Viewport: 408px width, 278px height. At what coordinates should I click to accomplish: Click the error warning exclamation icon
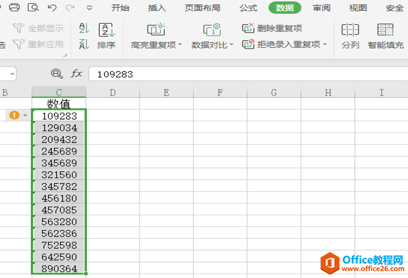pos(14,115)
